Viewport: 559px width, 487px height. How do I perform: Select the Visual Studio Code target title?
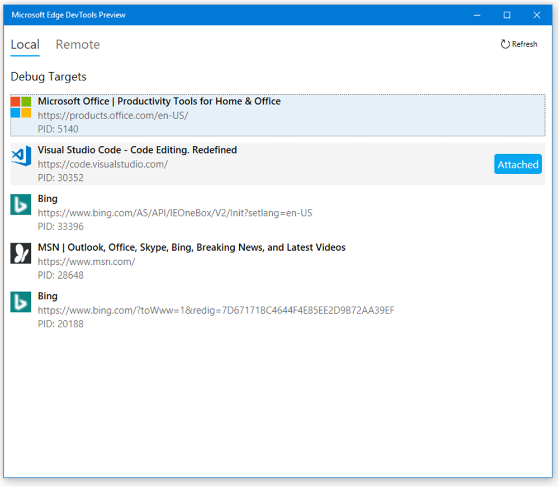click(138, 150)
